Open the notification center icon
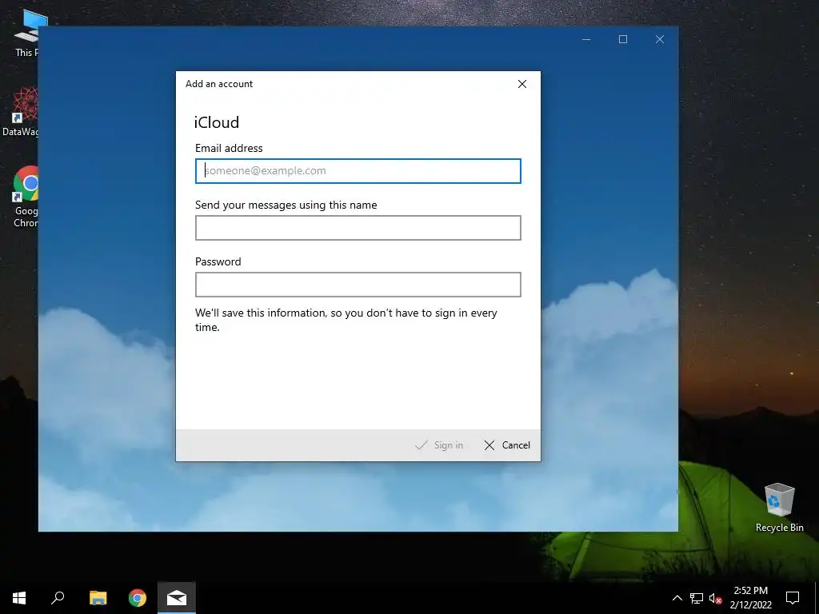 [x=793, y=598]
